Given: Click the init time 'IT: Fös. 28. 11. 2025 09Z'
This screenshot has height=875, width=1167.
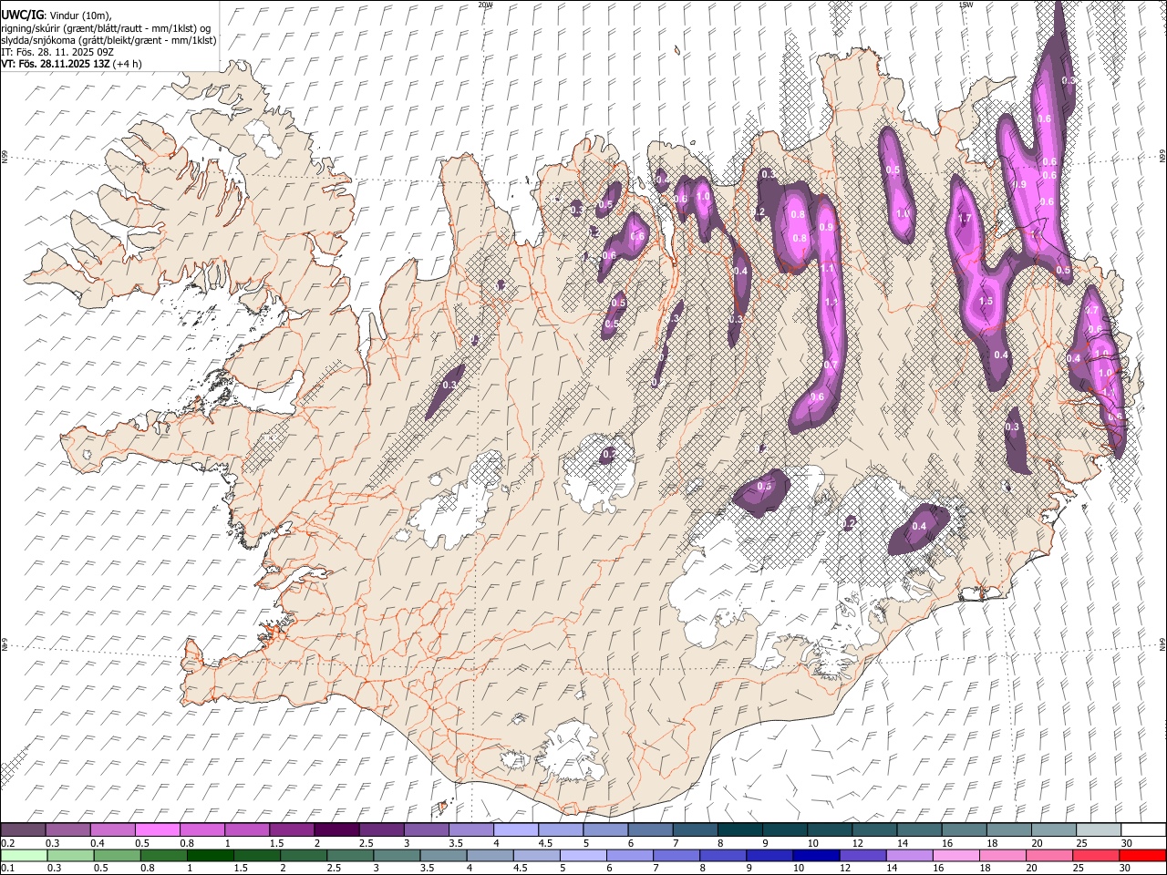Looking at the screenshot, I should 57,52.
